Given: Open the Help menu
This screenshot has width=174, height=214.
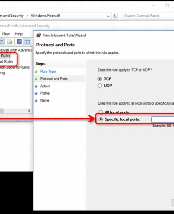Looking at the screenshot, I should coord(19,34).
